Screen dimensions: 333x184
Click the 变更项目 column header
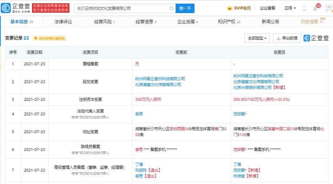click(x=90, y=52)
